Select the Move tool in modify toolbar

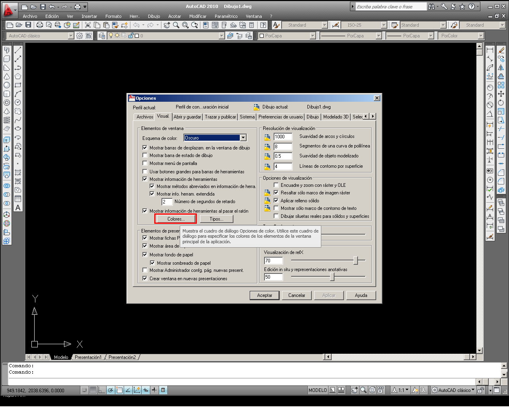(x=501, y=94)
